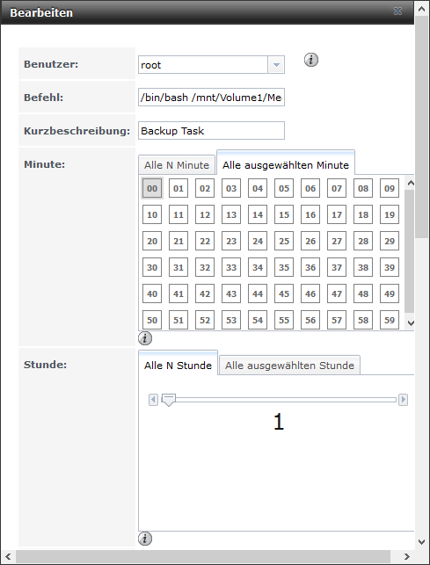Click left arrow of hour slider
This screenshot has height=565, width=430.
pos(153,400)
